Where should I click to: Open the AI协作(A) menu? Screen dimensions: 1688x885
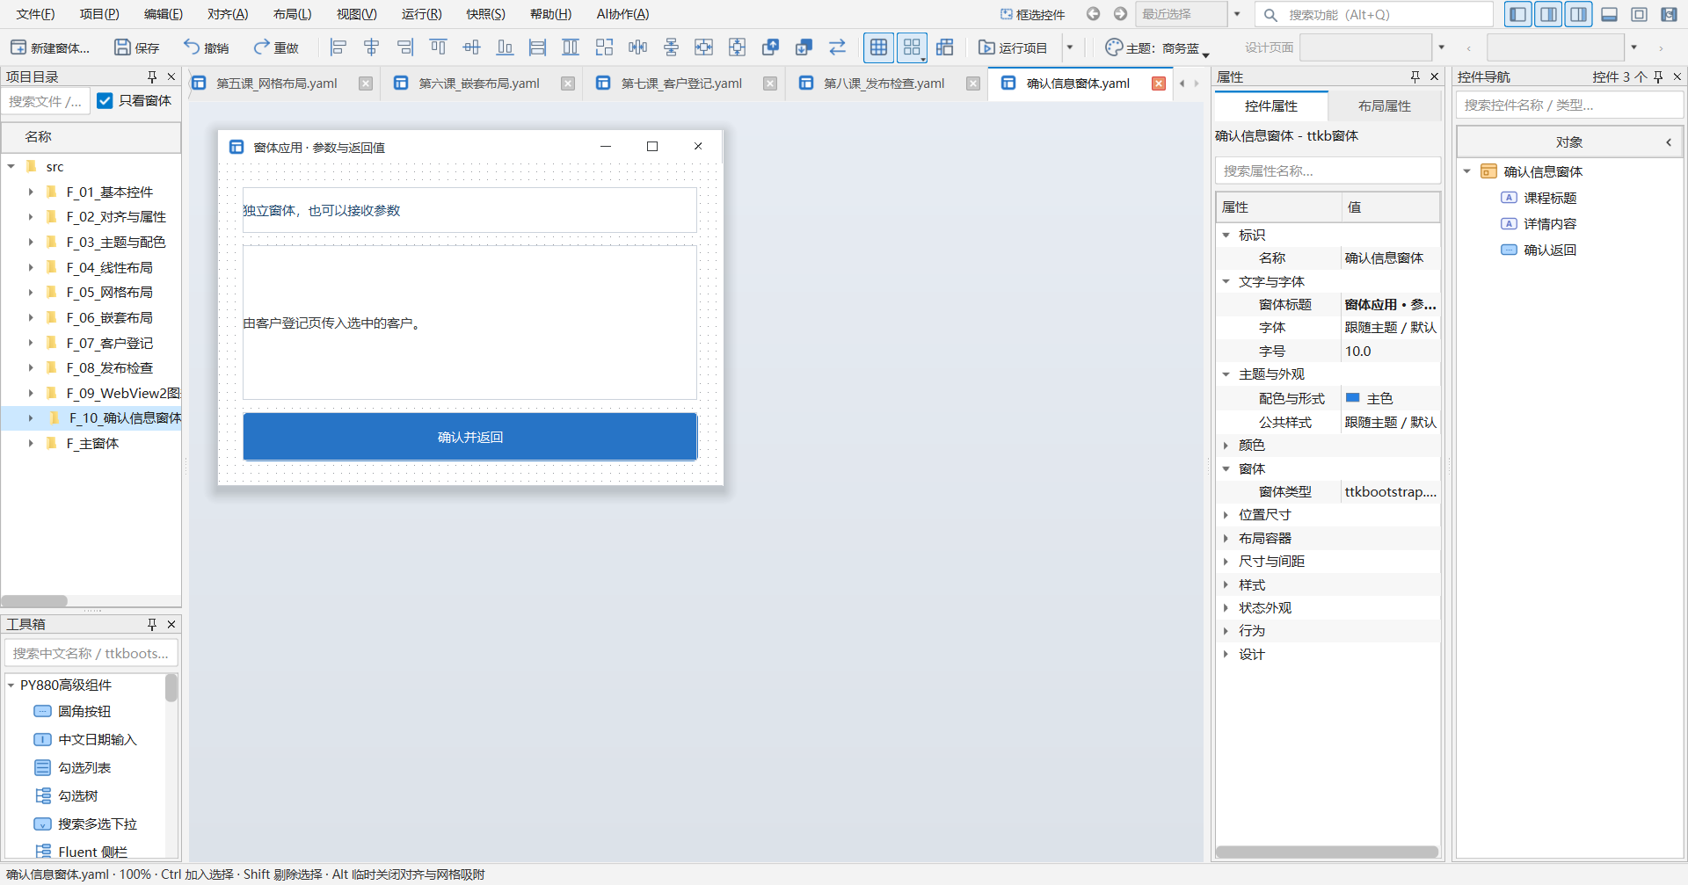[622, 14]
